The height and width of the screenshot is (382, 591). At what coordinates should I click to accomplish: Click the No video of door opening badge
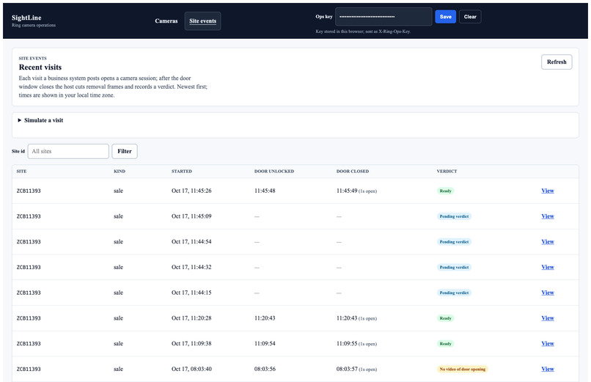[463, 369]
